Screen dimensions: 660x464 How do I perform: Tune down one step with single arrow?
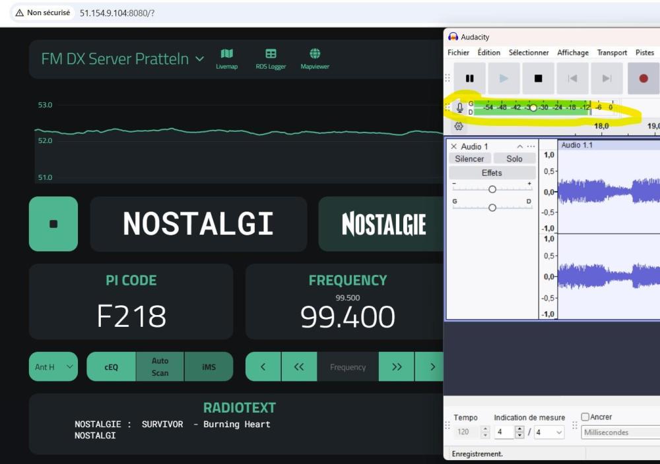point(263,366)
